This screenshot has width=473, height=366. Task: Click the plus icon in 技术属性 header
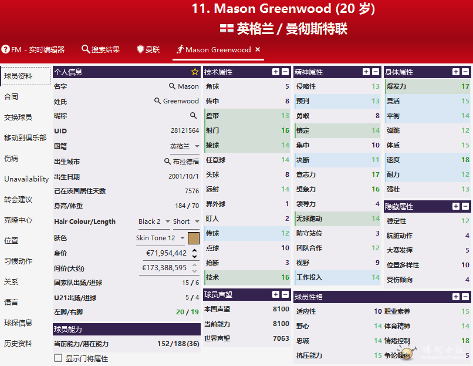point(276,72)
